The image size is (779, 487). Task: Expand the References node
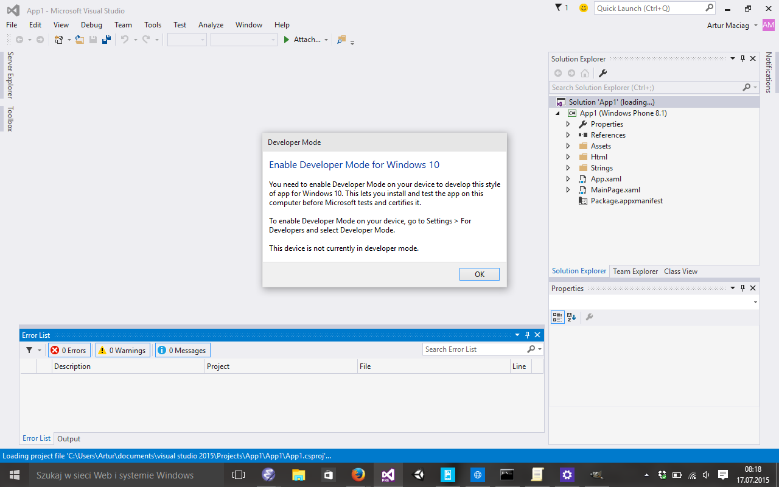tap(568, 135)
